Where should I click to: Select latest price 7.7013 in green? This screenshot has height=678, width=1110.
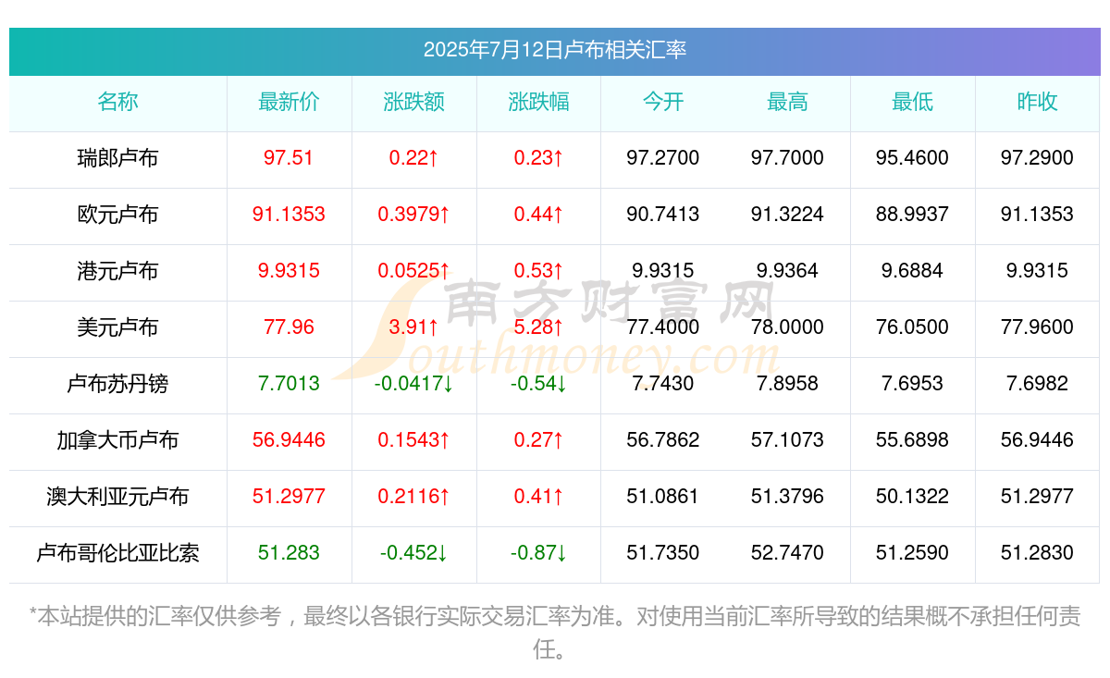(289, 384)
